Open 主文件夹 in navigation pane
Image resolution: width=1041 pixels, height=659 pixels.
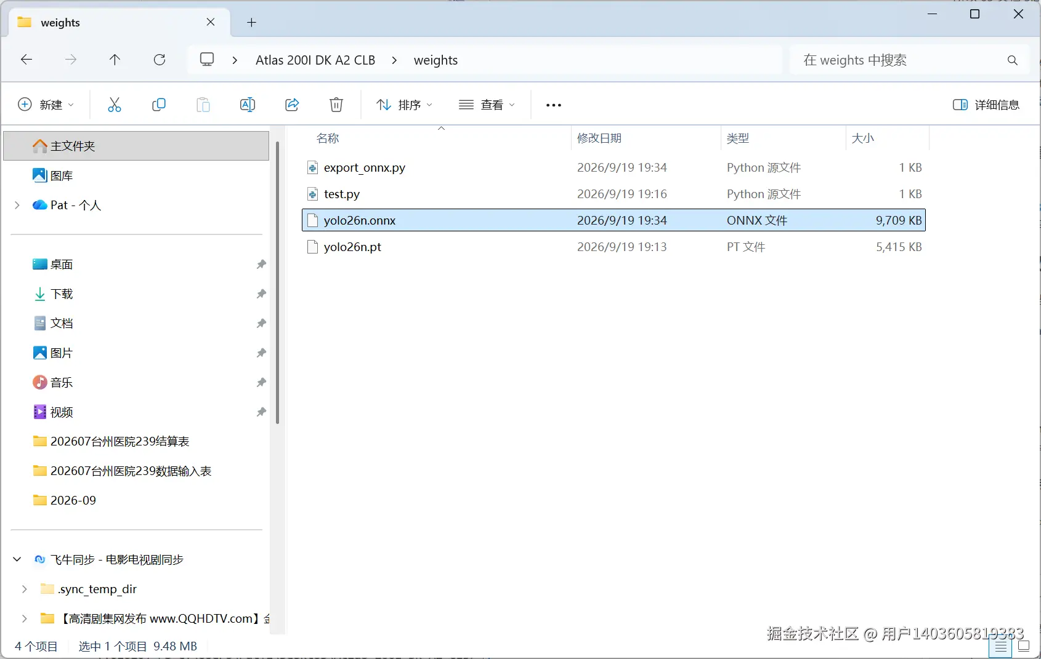136,146
